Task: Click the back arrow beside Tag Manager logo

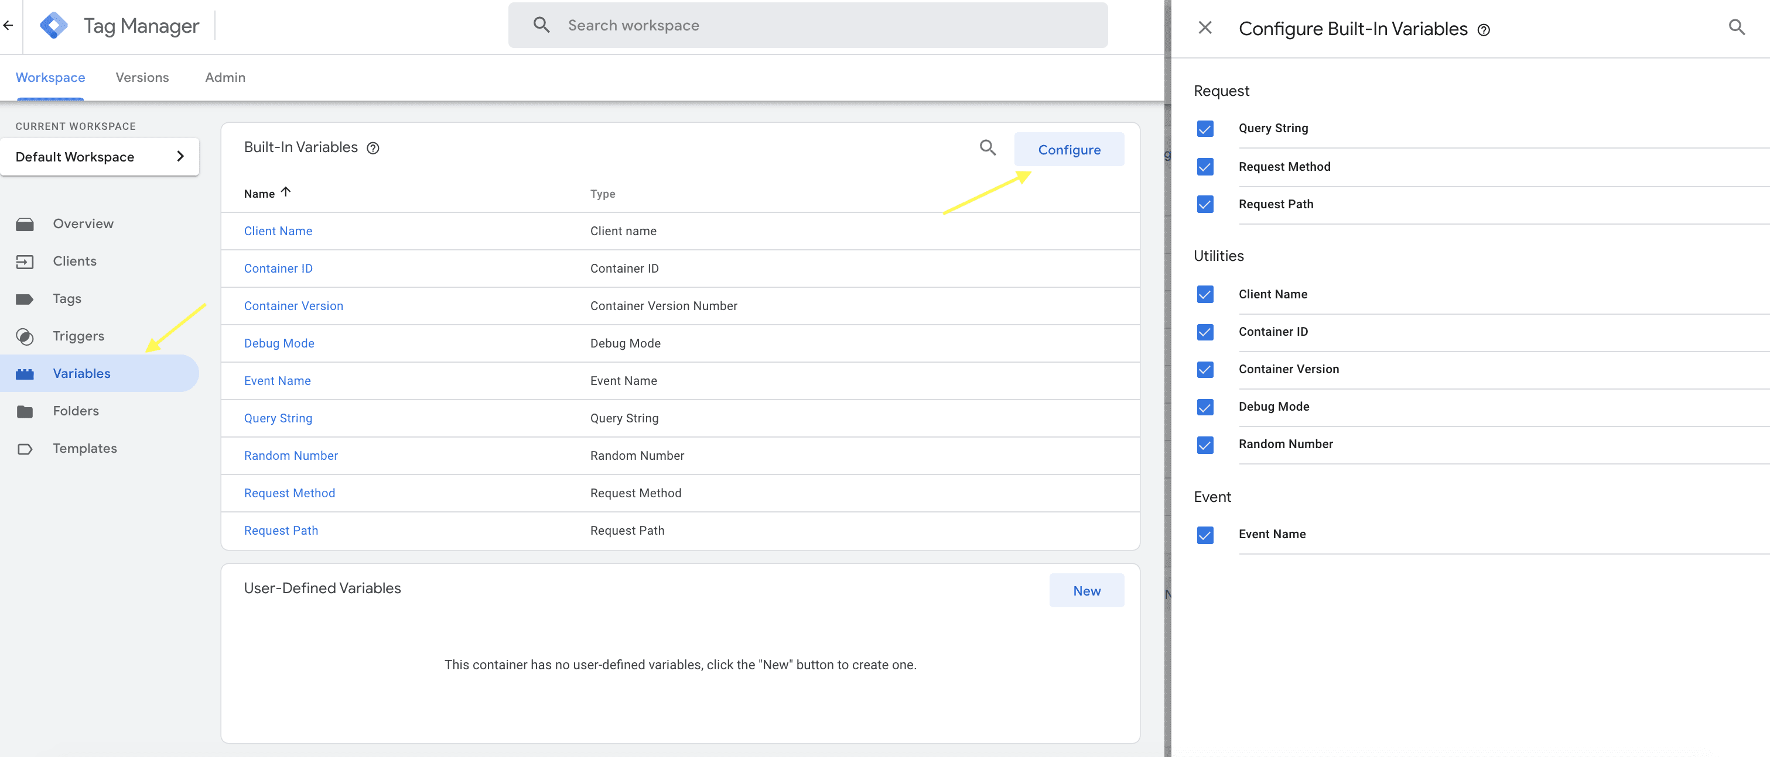Action: pyautogui.click(x=8, y=25)
